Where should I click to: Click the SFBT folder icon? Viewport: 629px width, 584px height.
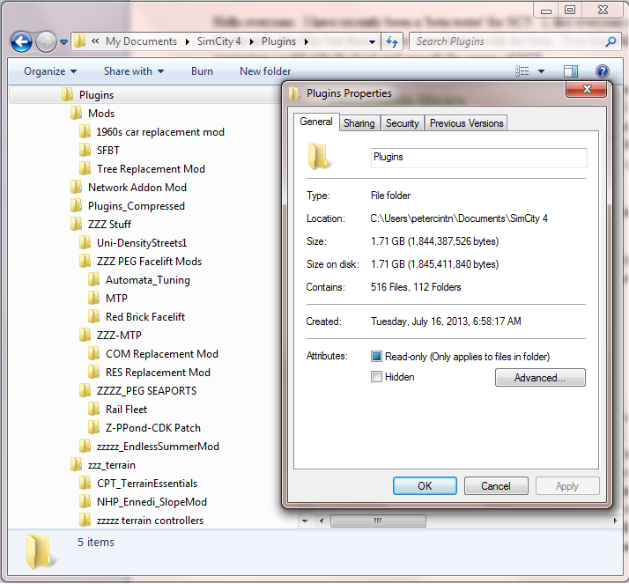85,151
